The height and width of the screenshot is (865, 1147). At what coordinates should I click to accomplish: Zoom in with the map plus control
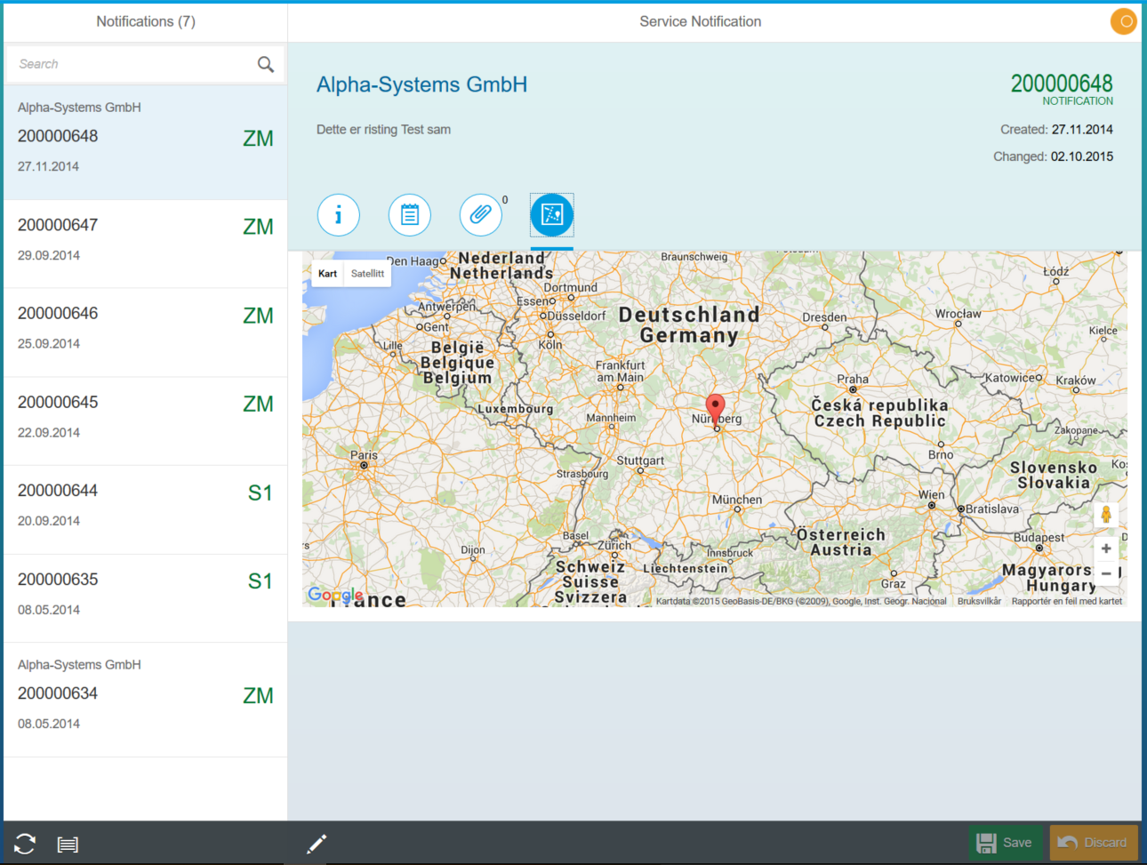pos(1105,549)
